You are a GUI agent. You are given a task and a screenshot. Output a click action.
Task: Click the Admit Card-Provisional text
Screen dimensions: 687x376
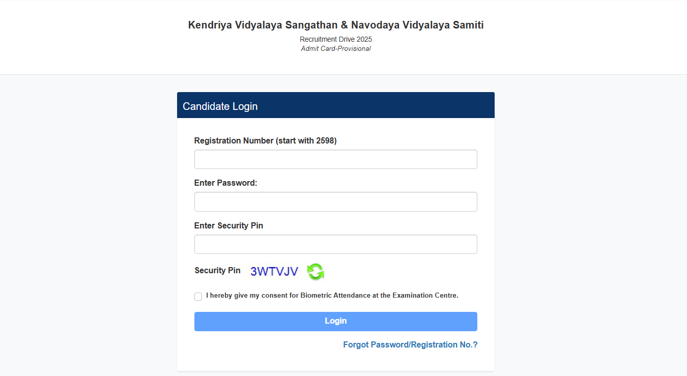335,48
